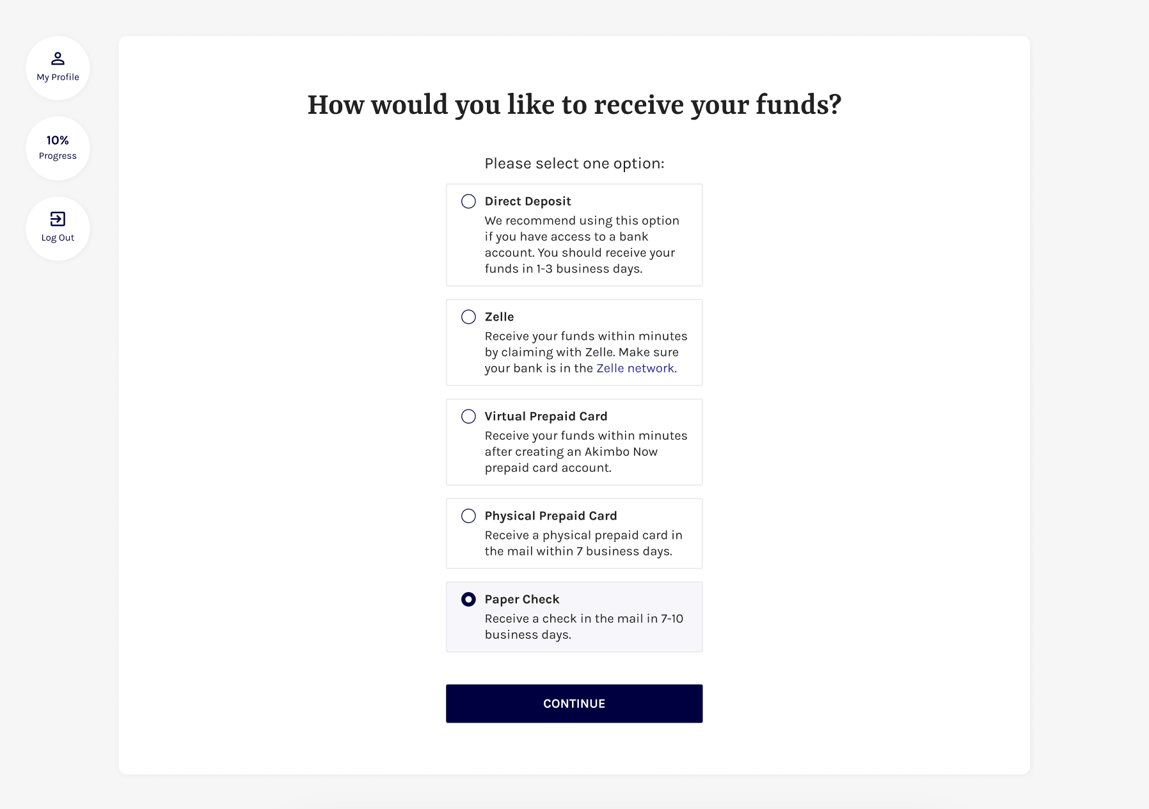View the 10% Progress indicator
Viewport: 1149px width, 809px height.
click(x=58, y=148)
